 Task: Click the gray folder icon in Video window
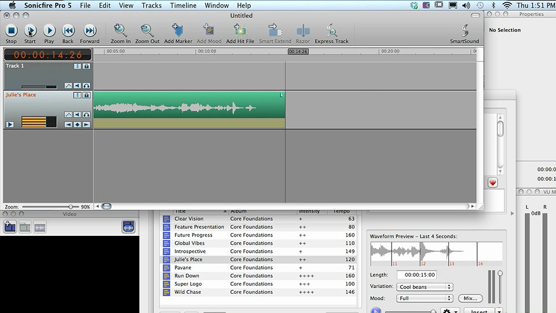point(25,227)
